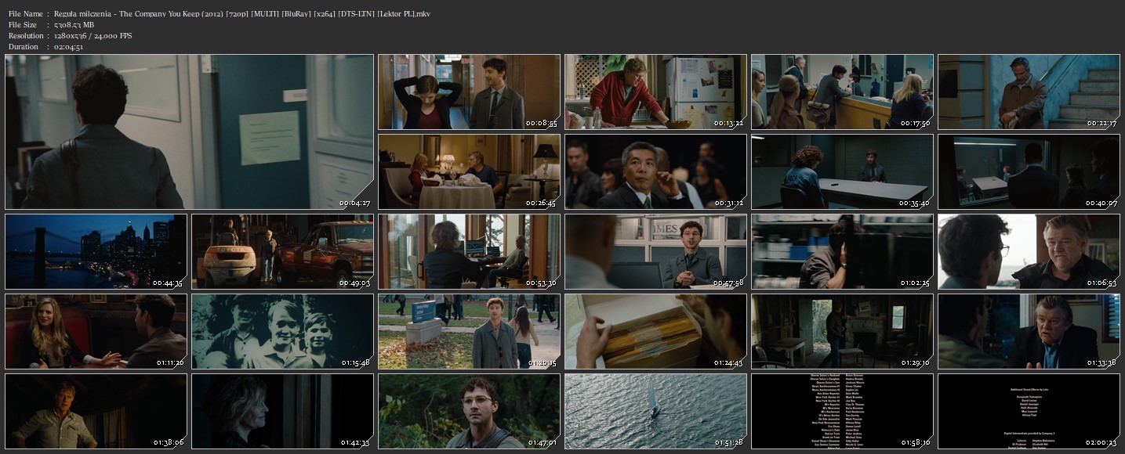Click the File Name label
Image resolution: width=1125 pixels, height=454 pixels.
[x=25, y=14]
